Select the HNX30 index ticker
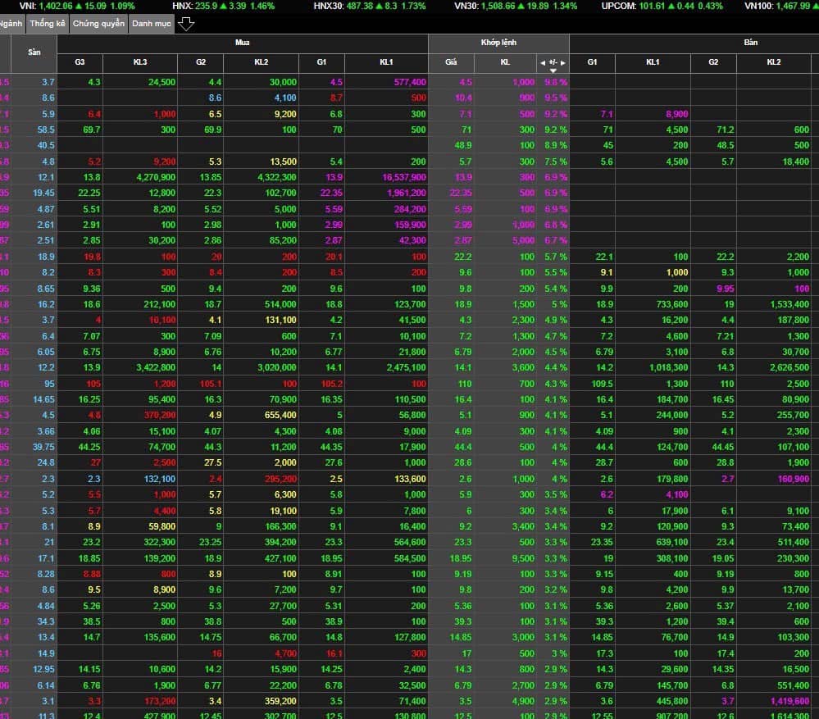Viewport: 819px width, 719px height. pyautogui.click(x=369, y=7)
